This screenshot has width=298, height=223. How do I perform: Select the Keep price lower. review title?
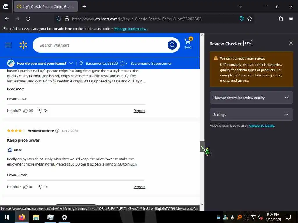tap(24, 140)
